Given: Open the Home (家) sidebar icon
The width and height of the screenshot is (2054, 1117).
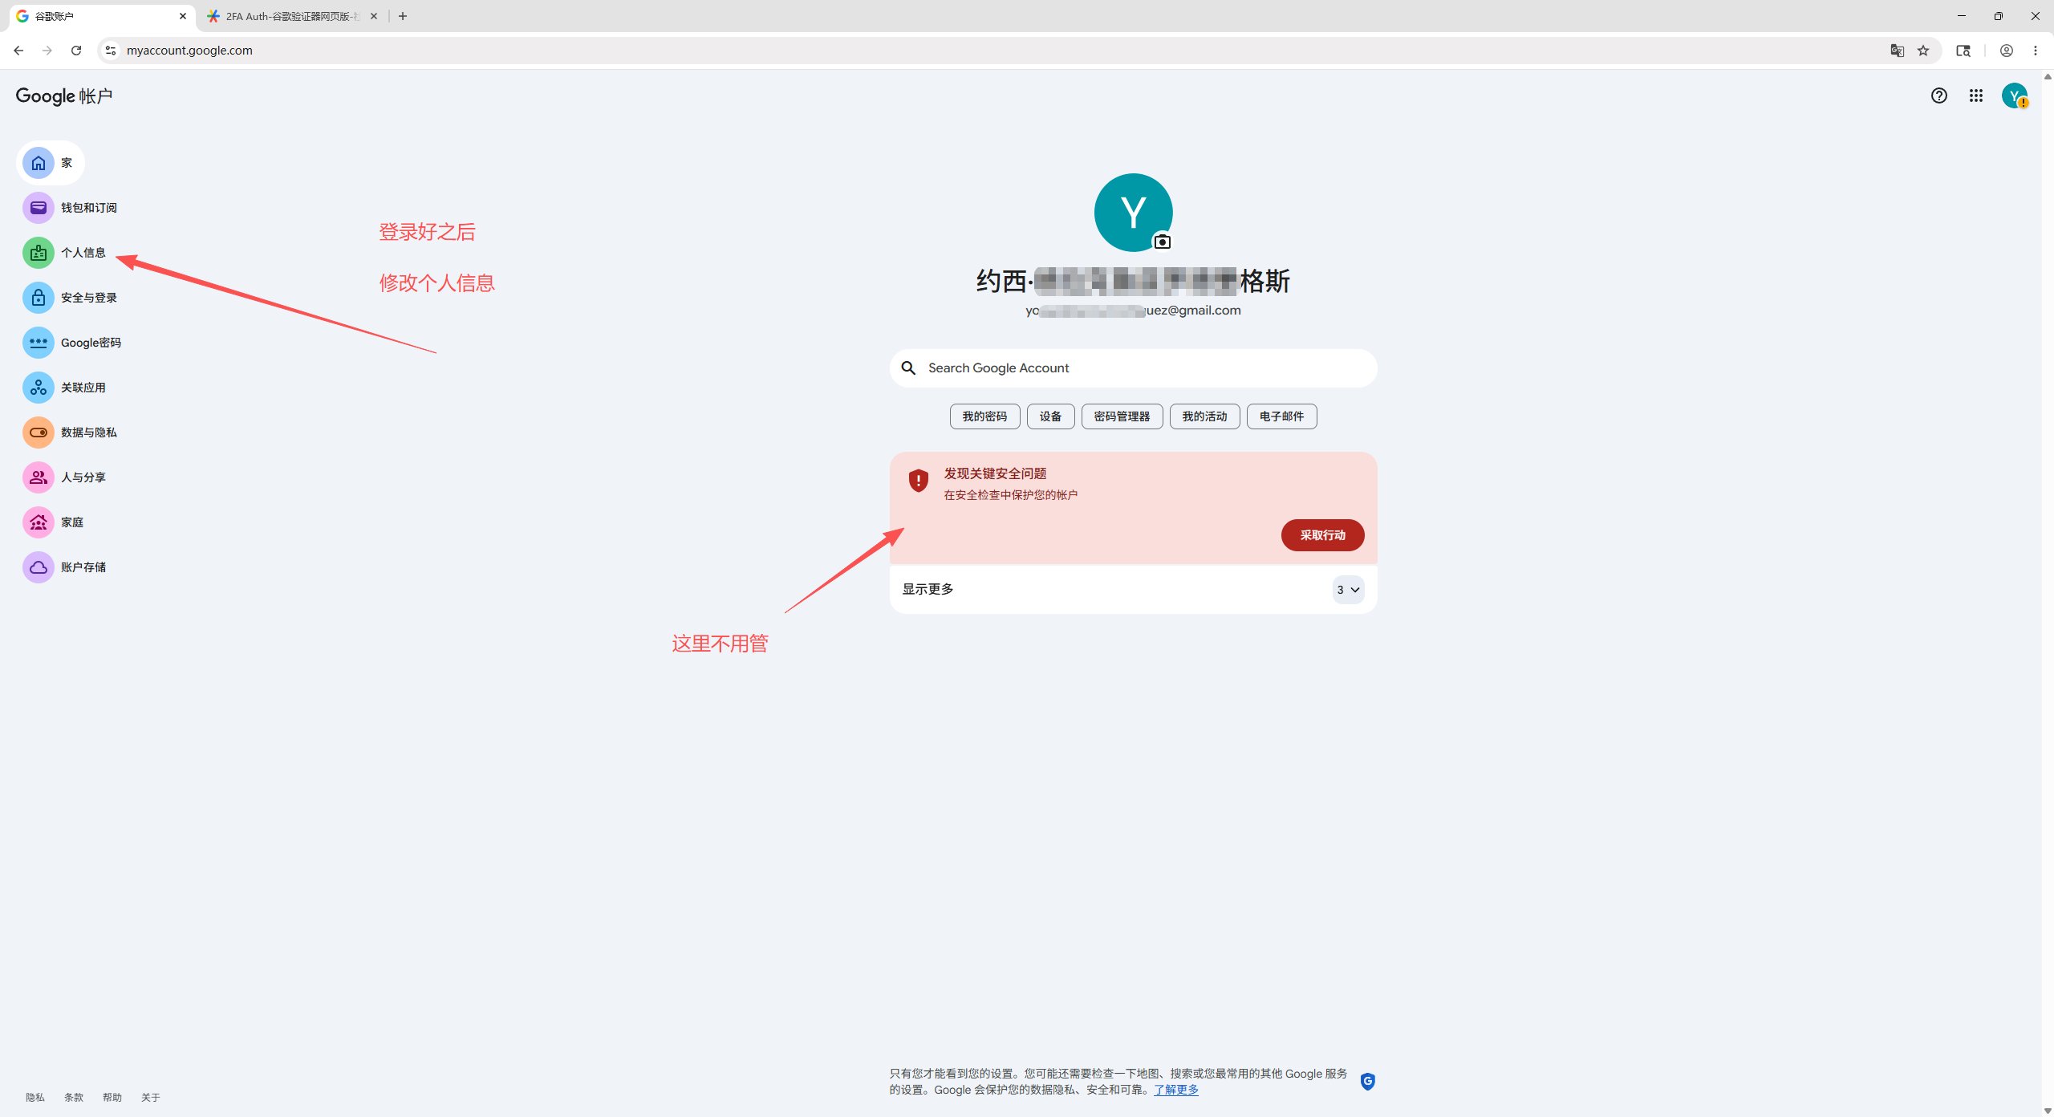Looking at the screenshot, I should click(x=38, y=163).
